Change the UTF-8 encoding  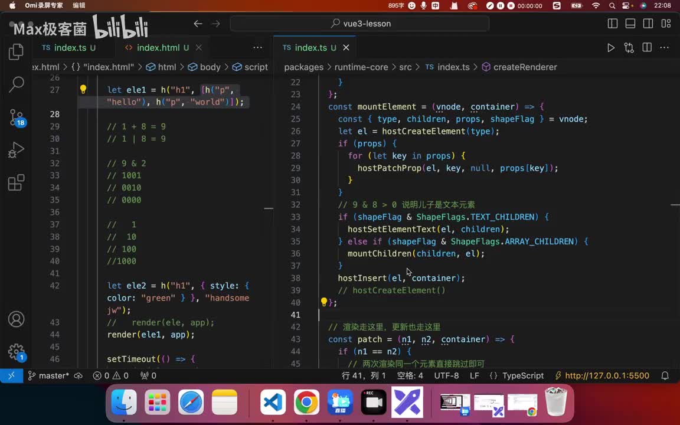(446, 375)
